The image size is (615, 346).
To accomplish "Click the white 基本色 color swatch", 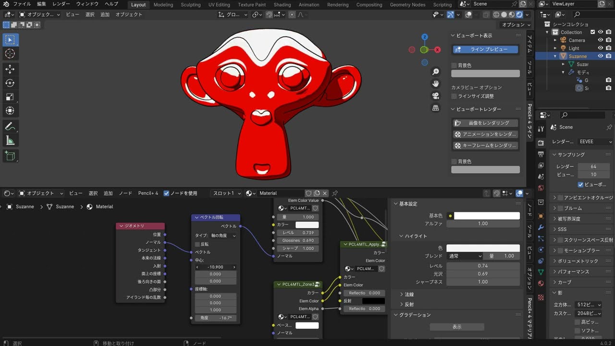I will tap(487, 216).
